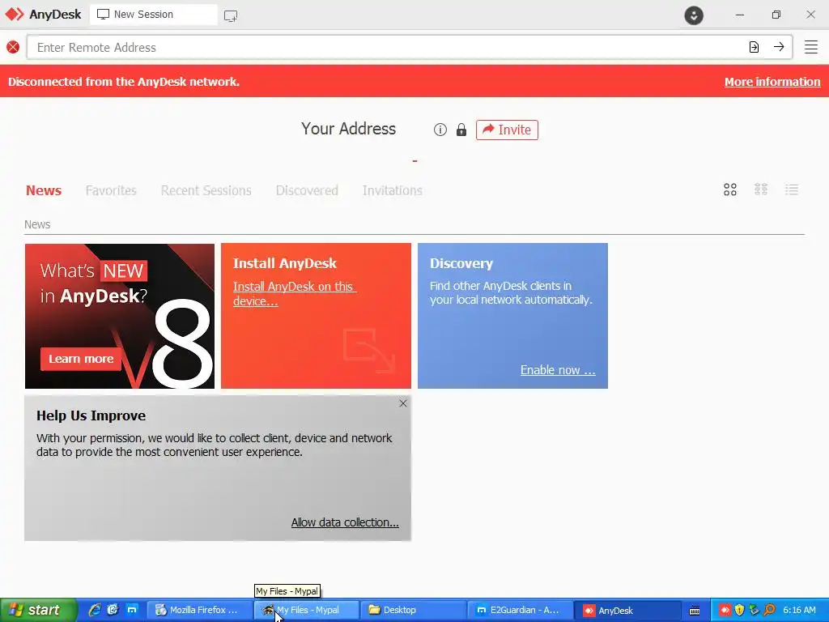Image resolution: width=829 pixels, height=622 pixels.
Task: Click the blue quick launch icon beside Mozilla Firefox
Action: coord(132,610)
